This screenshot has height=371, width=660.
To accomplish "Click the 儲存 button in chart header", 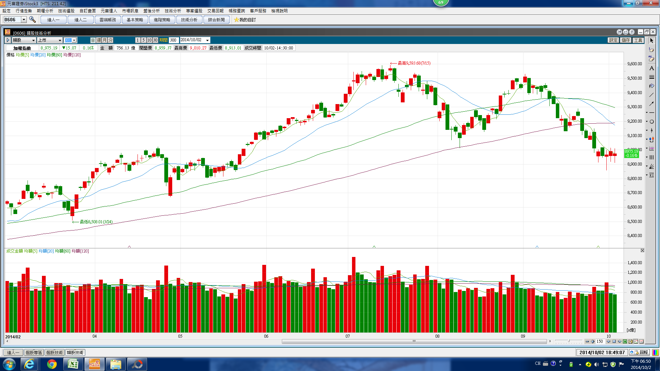I will 626,40.
